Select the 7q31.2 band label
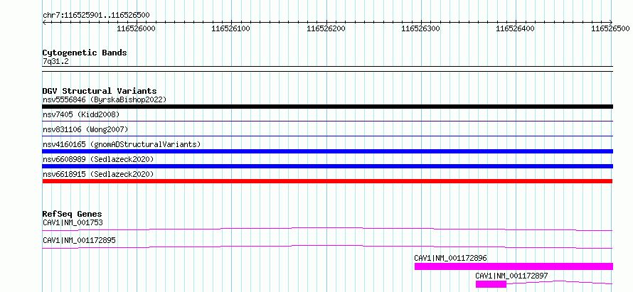This screenshot has height=292, width=633. (55, 61)
